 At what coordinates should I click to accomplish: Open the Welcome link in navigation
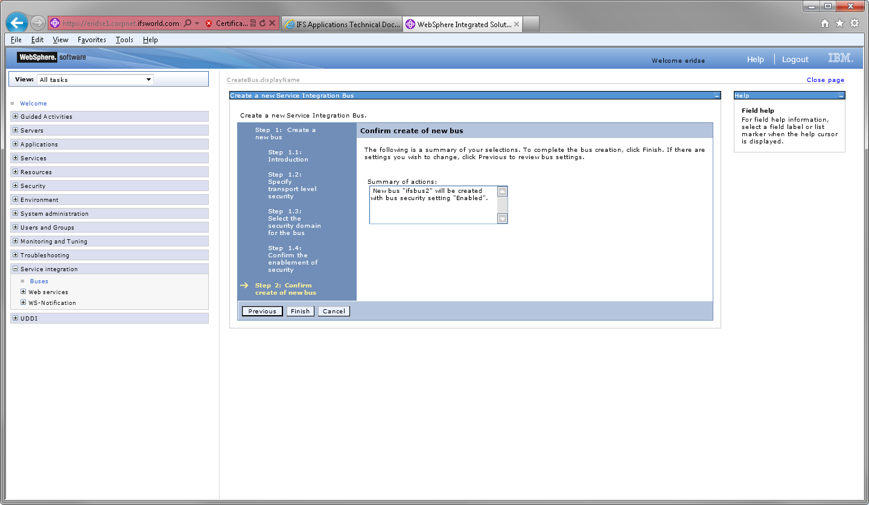[x=33, y=104]
